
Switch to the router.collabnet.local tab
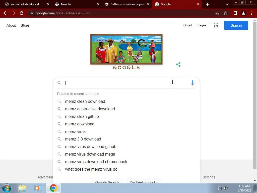click(x=25, y=4)
